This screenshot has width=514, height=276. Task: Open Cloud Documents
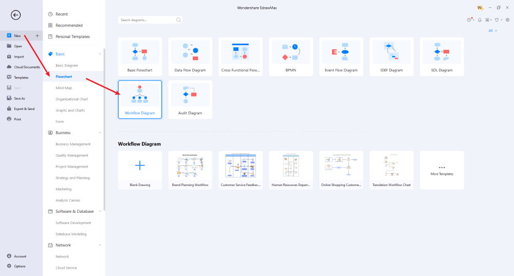[x=27, y=67]
